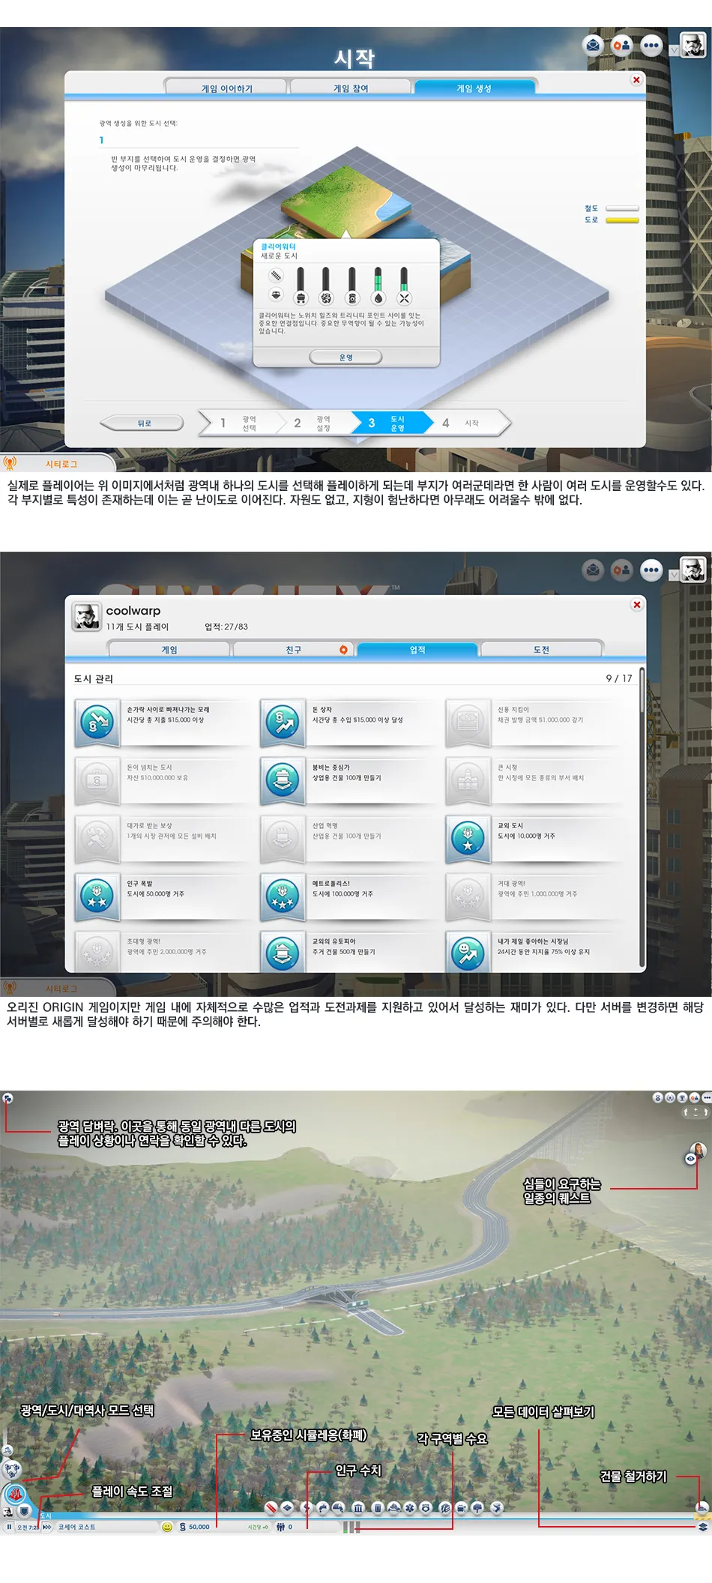The width and height of the screenshot is (712, 1583).
Task: Click the 업적: 27/83 counter text
Action: [226, 627]
